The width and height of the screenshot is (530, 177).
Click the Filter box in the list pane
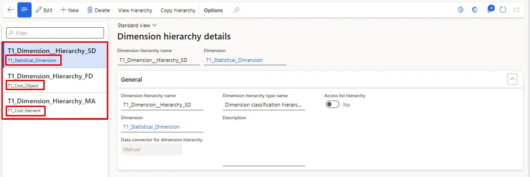[x=55, y=33]
